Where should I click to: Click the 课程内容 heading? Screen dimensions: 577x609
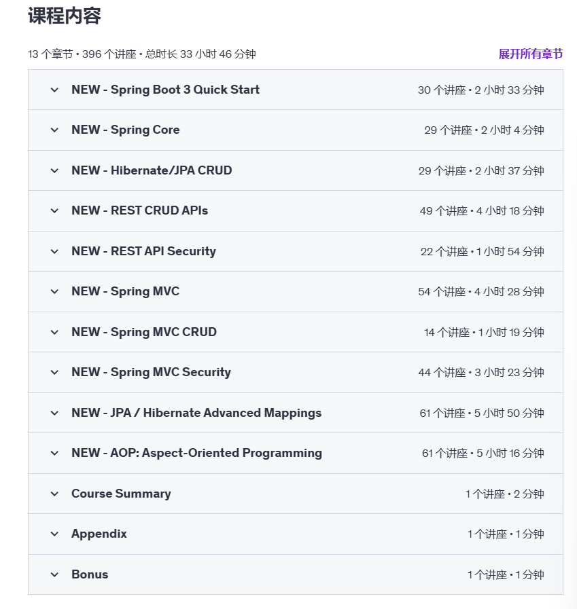[65, 16]
